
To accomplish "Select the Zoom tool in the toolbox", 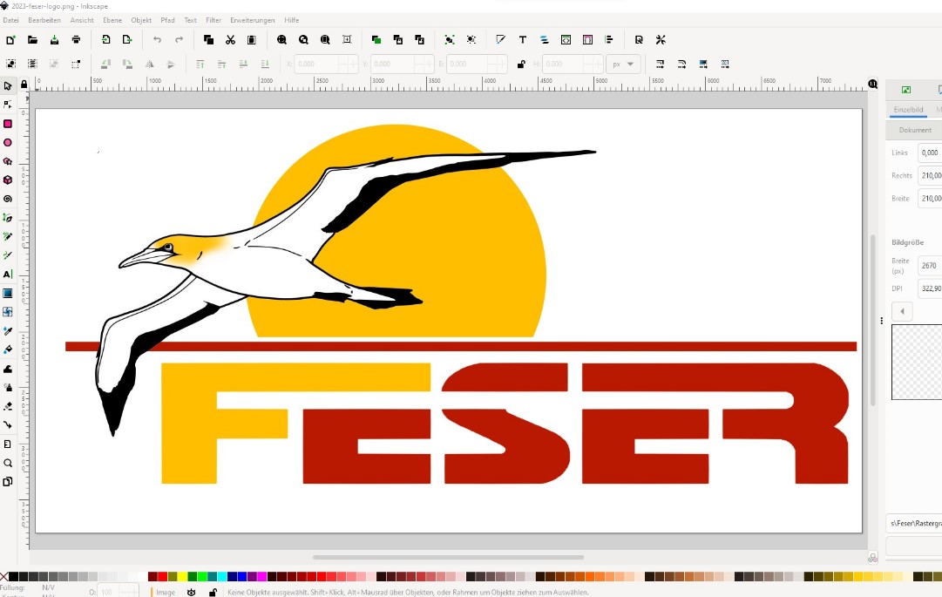I will click(8, 463).
